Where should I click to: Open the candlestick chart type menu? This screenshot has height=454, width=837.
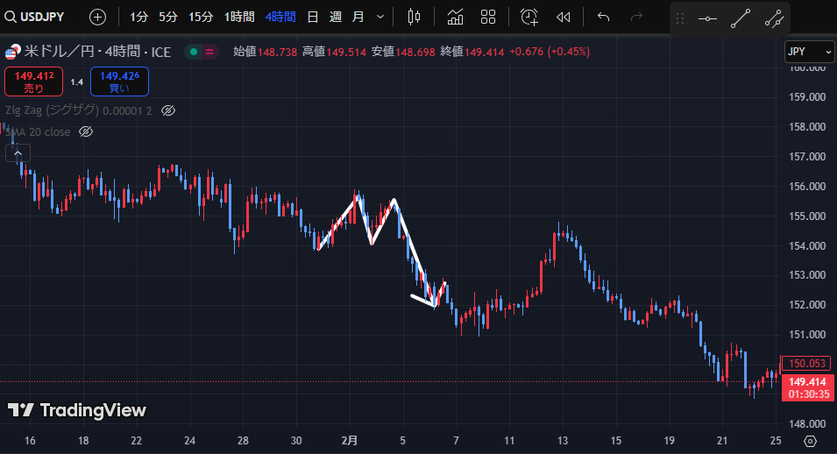414,18
